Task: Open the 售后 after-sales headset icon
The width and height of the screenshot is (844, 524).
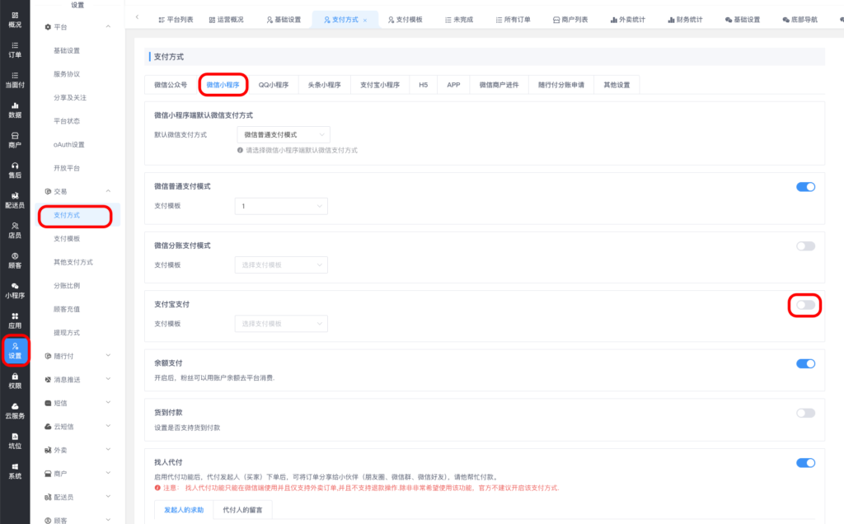Action: click(15, 170)
